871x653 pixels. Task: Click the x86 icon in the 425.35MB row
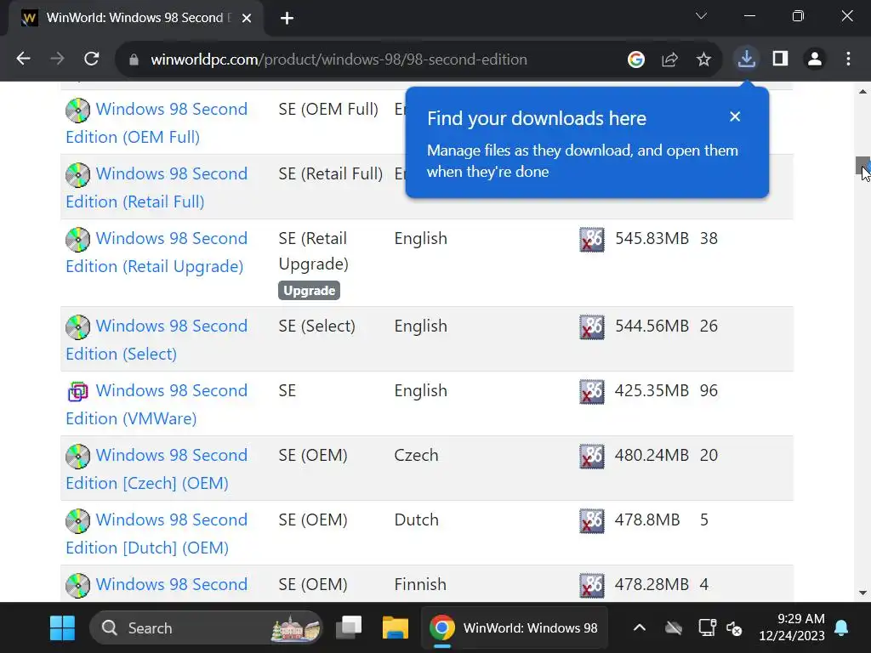(592, 392)
